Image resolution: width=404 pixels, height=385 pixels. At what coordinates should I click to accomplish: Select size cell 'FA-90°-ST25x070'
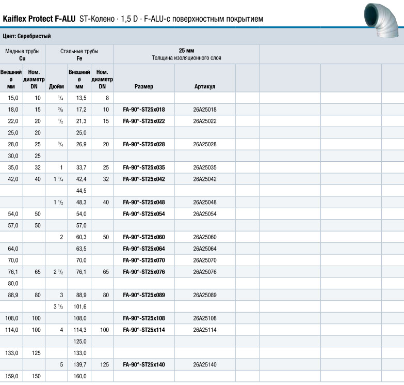coord(144,260)
